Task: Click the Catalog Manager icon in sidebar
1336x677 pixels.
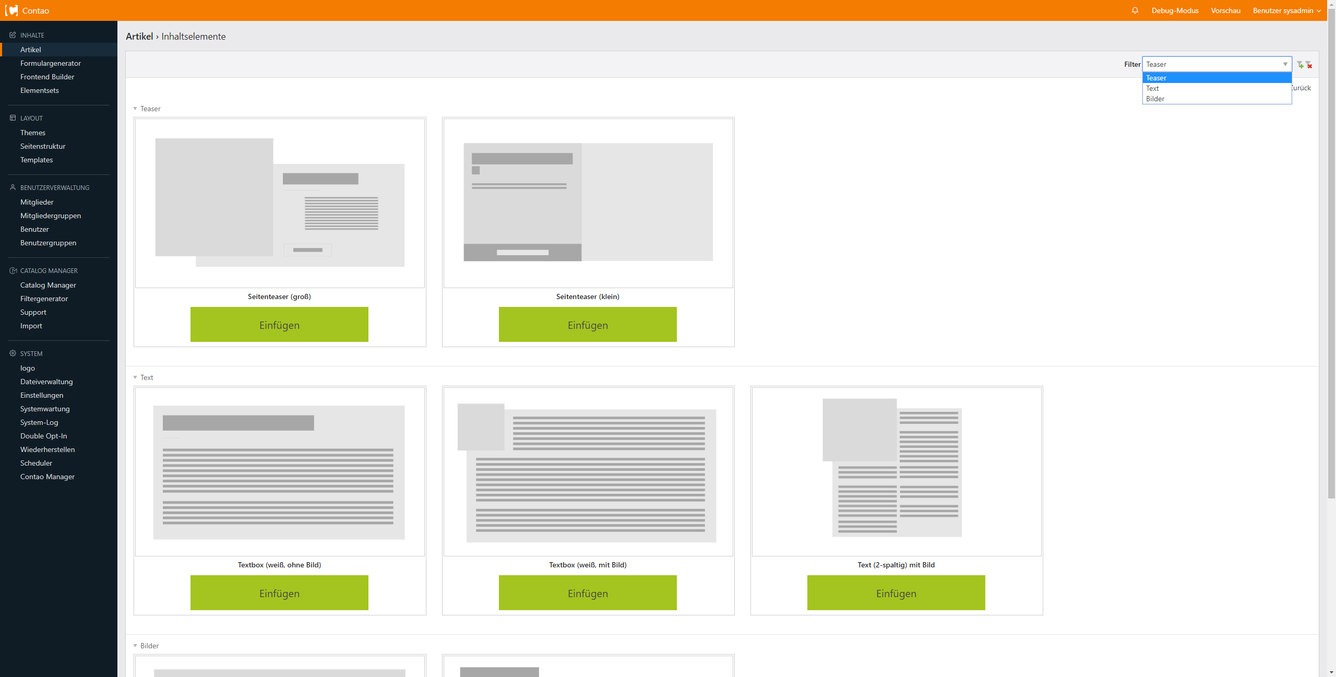Action: click(x=12, y=270)
